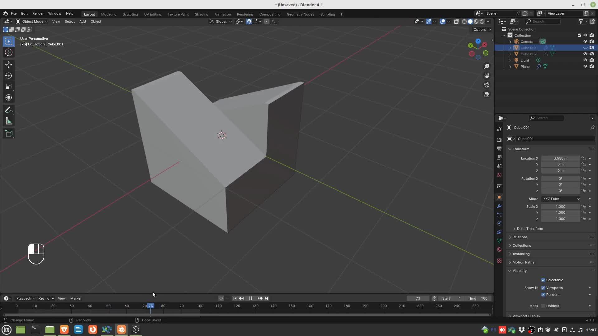Viewport: 598px width, 336px height.
Task: Expand the Delta Transform section
Action: tap(529, 229)
